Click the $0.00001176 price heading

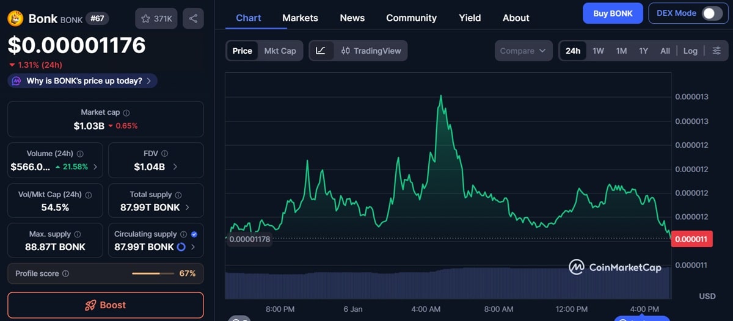point(76,45)
